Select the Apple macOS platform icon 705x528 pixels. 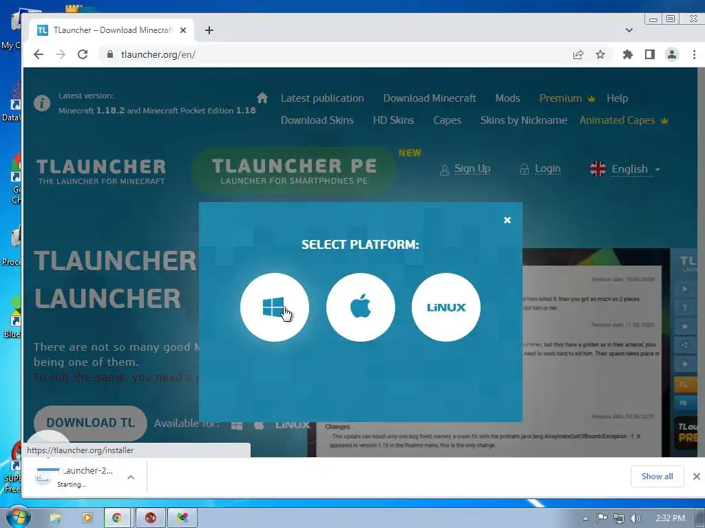pos(360,307)
